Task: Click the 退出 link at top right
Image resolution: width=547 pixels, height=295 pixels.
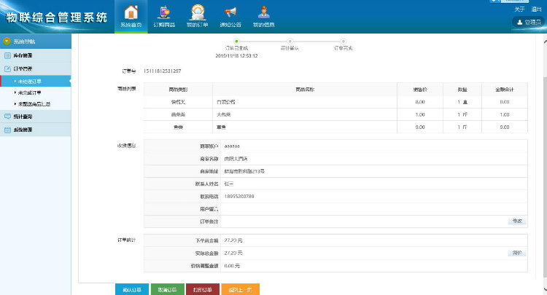Action: pyautogui.click(x=538, y=9)
